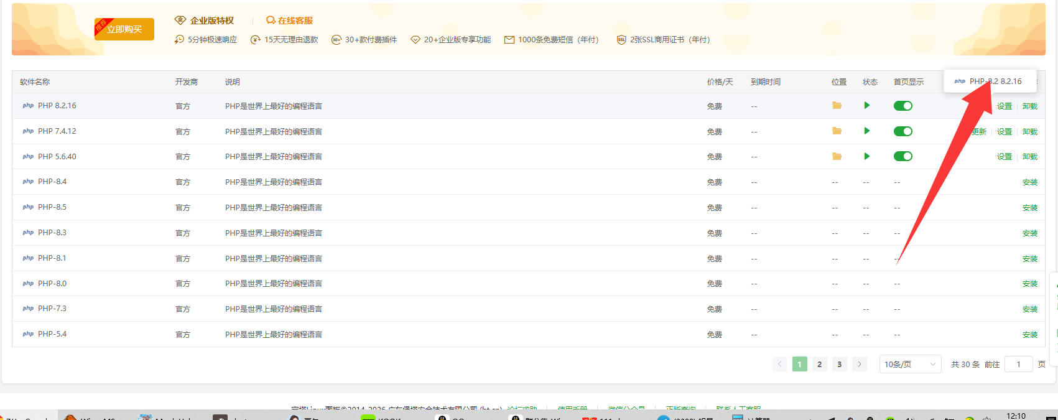The image size is (1058, 420).
Task: Open the folder location of PHP 8.2.16
Action: point(837,106)
